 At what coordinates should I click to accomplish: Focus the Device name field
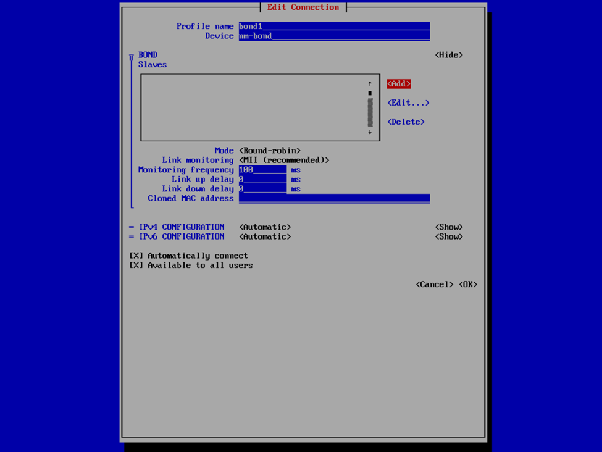[x=334, y=36]
